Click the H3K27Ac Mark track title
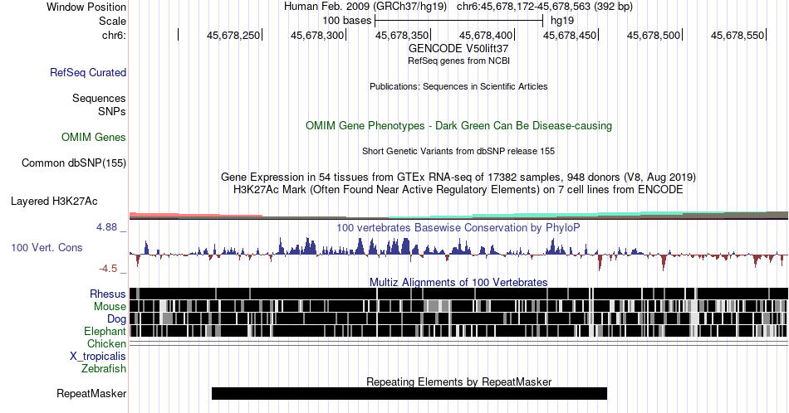Viewport: 789px width, 413px height. [458, 189]
